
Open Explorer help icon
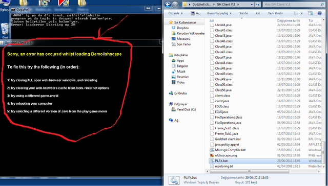pos(319,13)
